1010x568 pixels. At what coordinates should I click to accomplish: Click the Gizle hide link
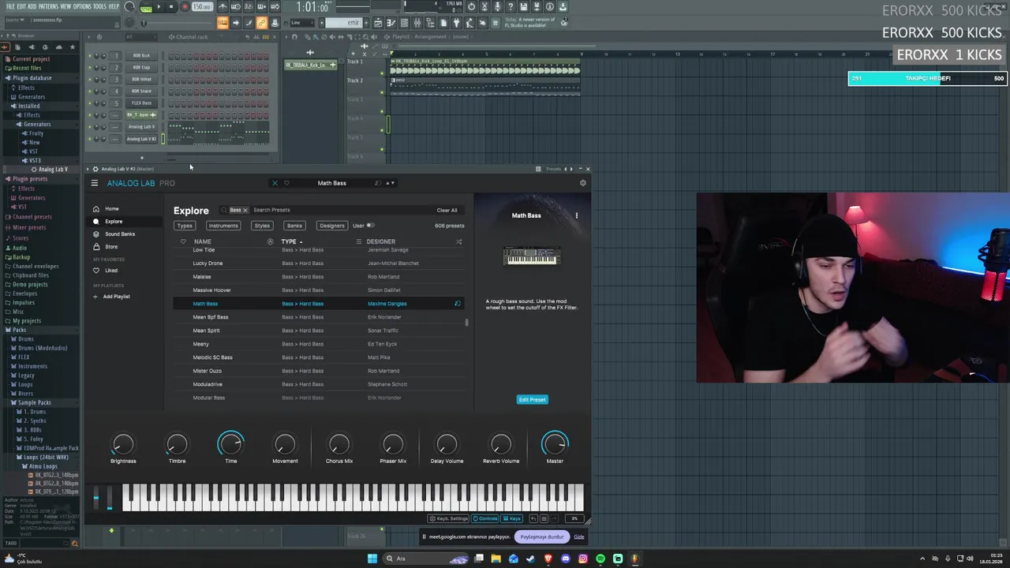coord(579,537)
